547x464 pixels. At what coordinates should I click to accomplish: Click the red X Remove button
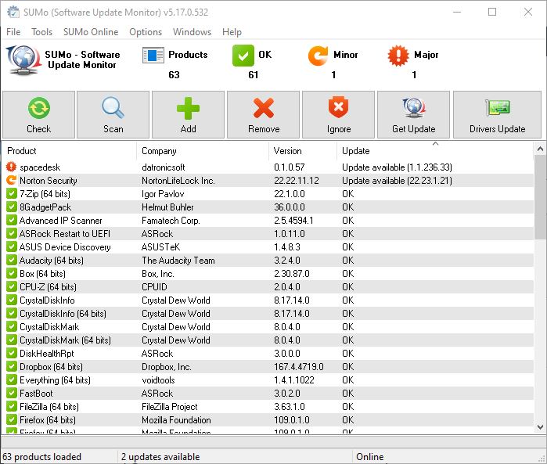pos(264,115)
